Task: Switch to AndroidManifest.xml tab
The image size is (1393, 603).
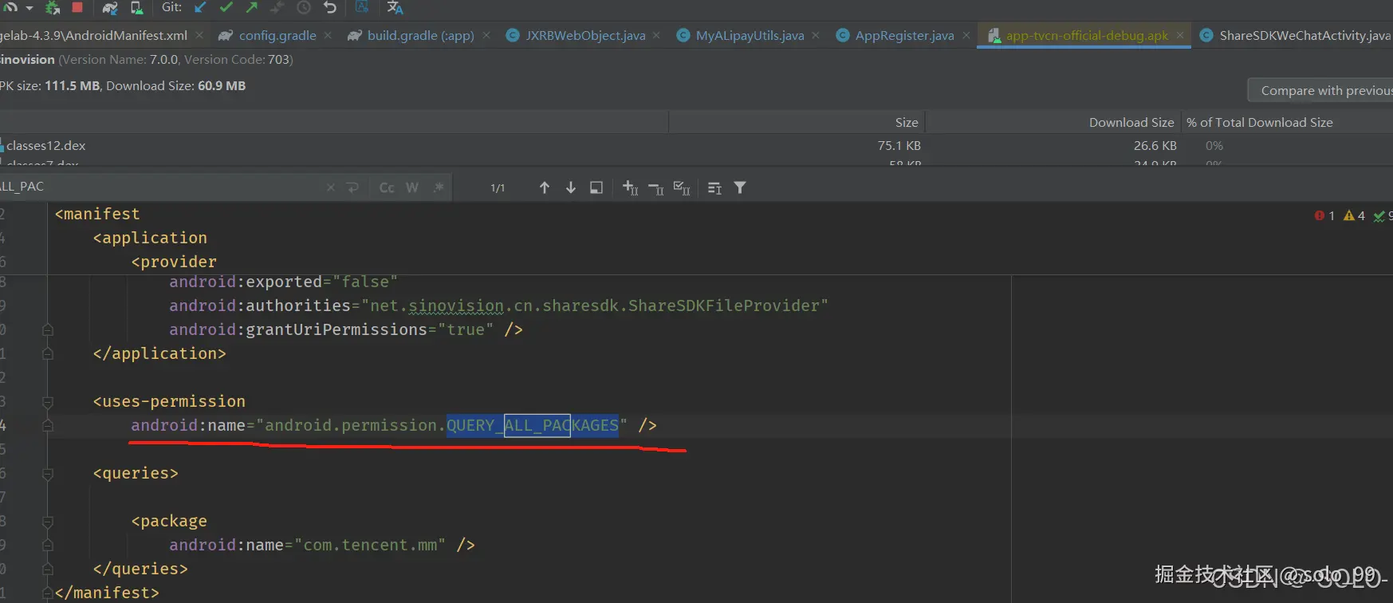Action: tap(94, 35)
